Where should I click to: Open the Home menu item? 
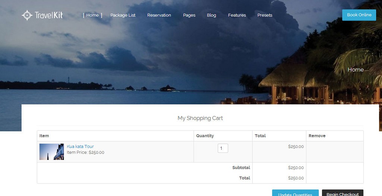tap(93, 15)
